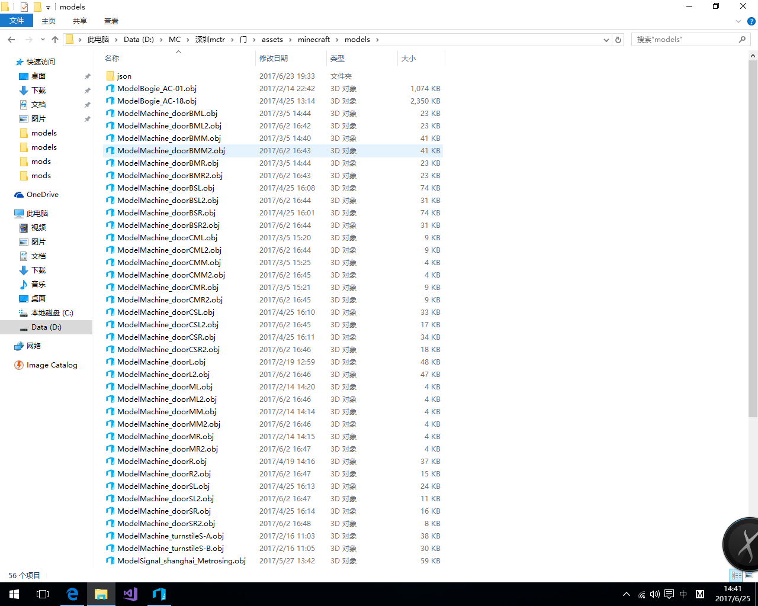Sort files by the 名称 column header
Image resolution: width=758 pixels, height=606 pixels.
178,58
